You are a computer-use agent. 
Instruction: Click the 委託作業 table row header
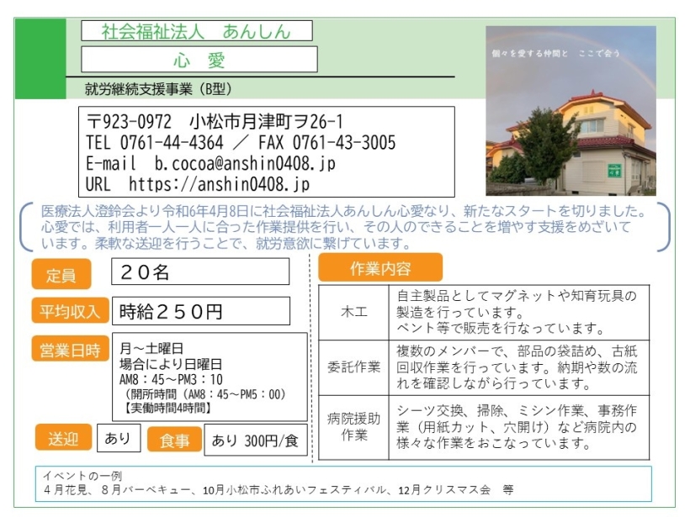[x=353, y=367]
